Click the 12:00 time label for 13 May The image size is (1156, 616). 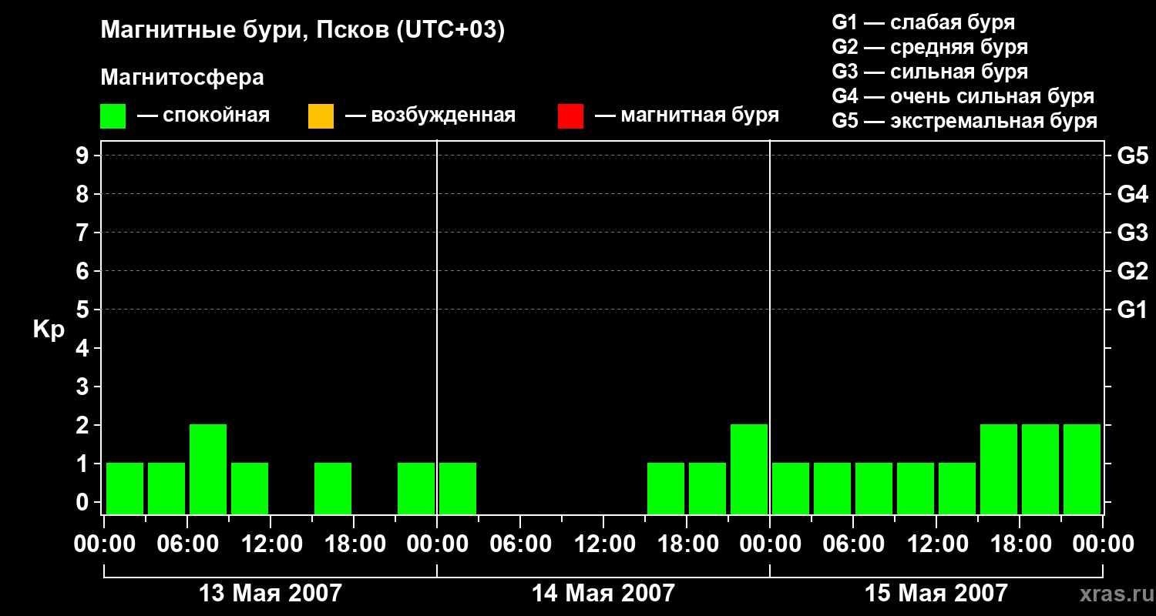pyautogui.click(x=271, y=544)
